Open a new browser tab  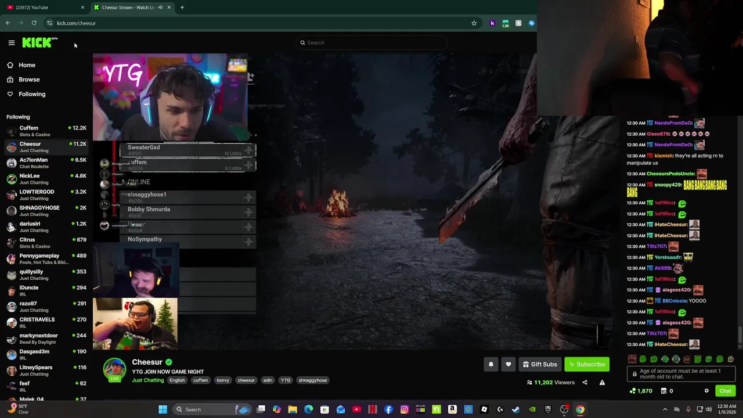[182, 7]
